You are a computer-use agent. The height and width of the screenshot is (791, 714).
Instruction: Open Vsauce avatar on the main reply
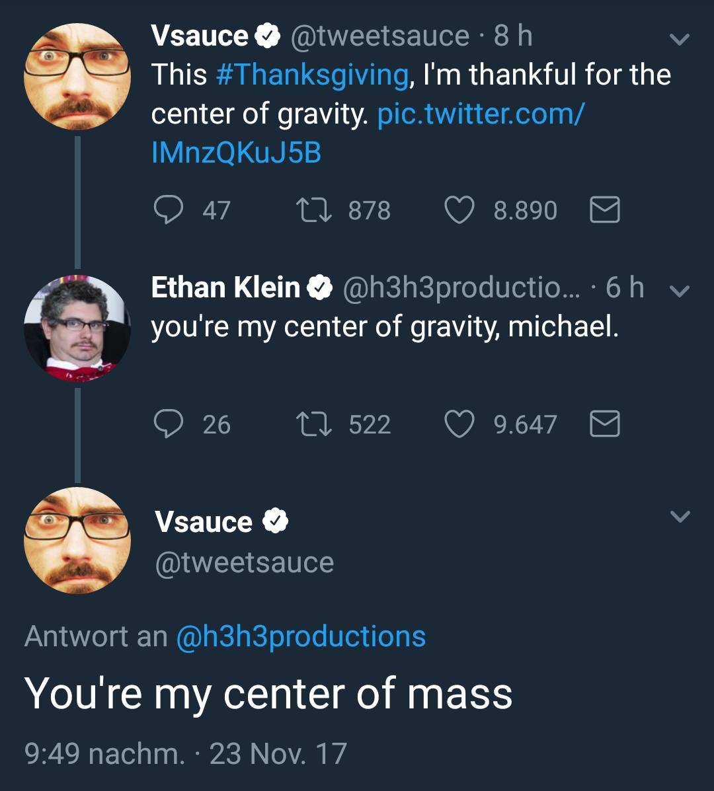click(77, 541)
